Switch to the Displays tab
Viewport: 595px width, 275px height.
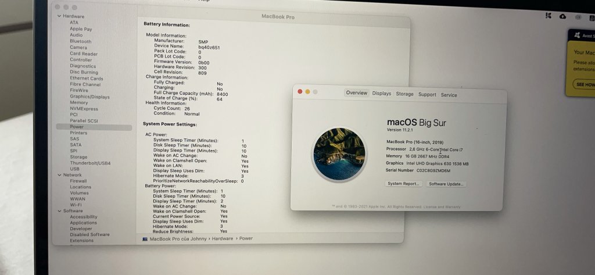(381, 94)
